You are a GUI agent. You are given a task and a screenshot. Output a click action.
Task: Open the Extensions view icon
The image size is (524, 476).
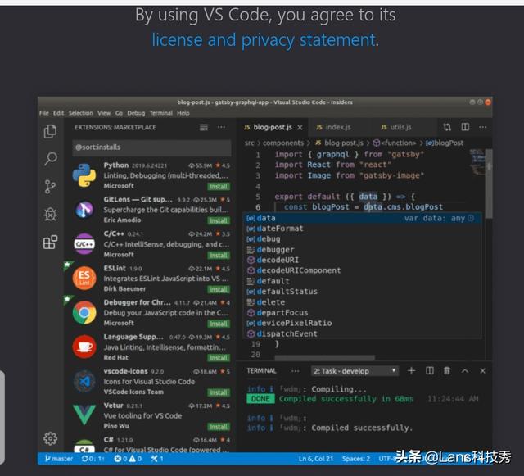[x=51, y=242]
